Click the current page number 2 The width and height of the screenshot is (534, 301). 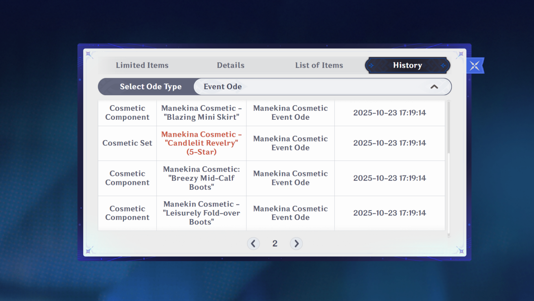[275, 244]
